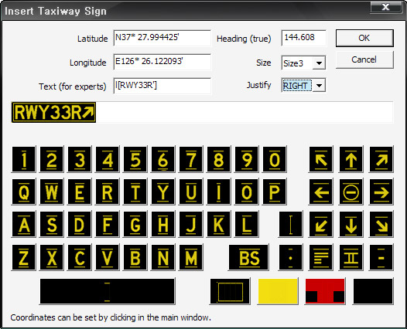This screenshot has height=329, width=407.
Task: Cancel the Insert Taxiway Sign dialog
Action: click(364, 59)
